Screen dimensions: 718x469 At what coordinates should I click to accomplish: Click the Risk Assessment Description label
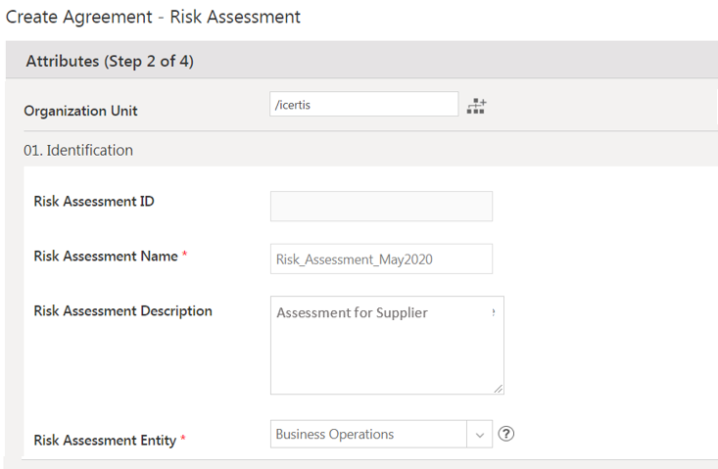pyautogui.click(x=122, y=310)
